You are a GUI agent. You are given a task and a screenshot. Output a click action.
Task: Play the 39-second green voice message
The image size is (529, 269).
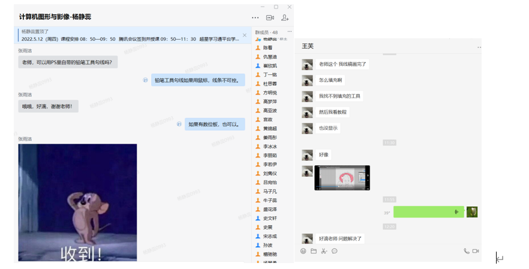pyautogui.click(x=429, y=211)
